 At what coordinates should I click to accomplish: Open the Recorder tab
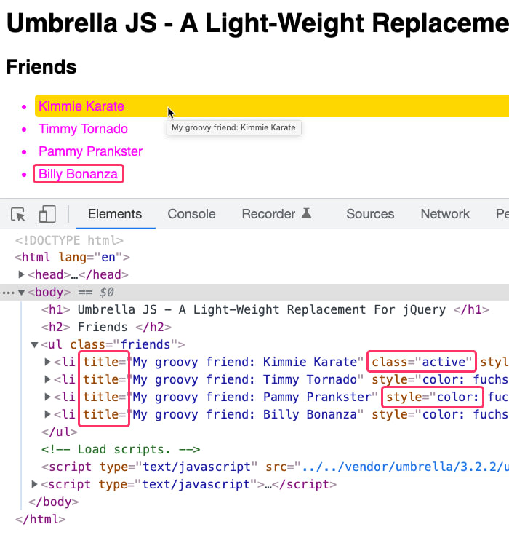pos(268,214)
